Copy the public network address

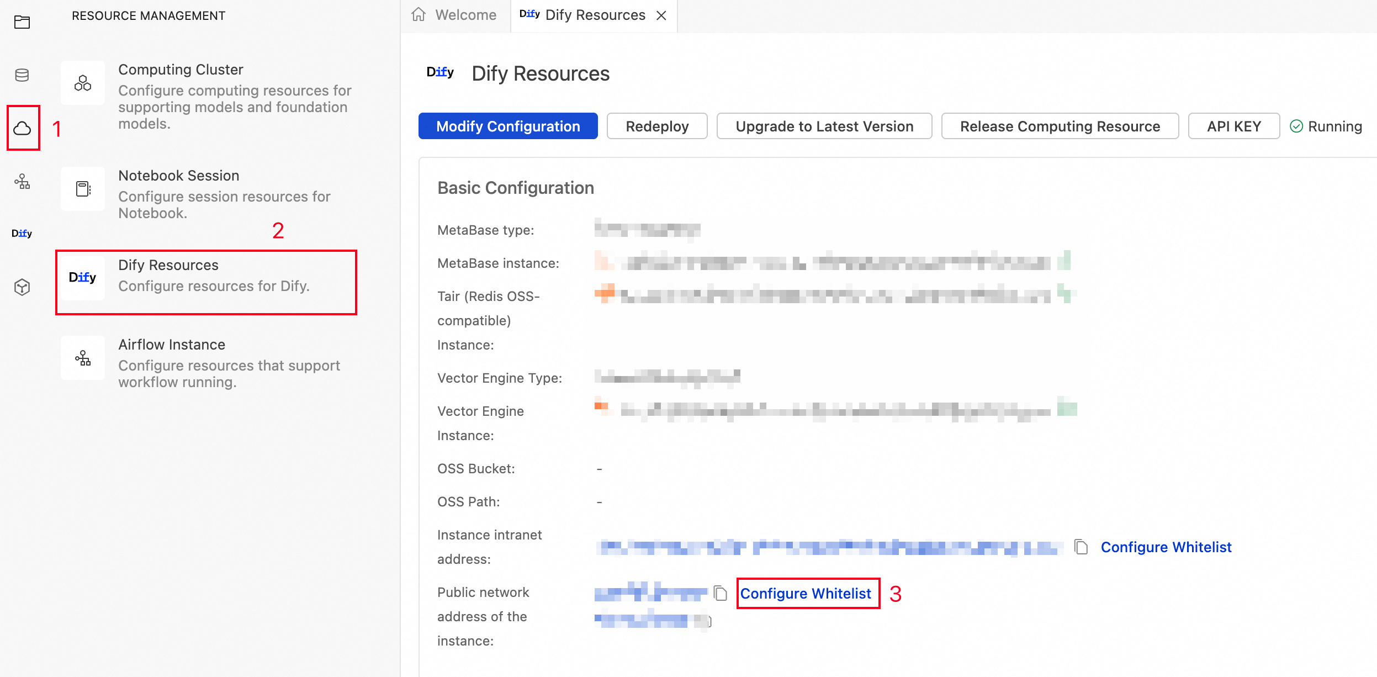720,594
